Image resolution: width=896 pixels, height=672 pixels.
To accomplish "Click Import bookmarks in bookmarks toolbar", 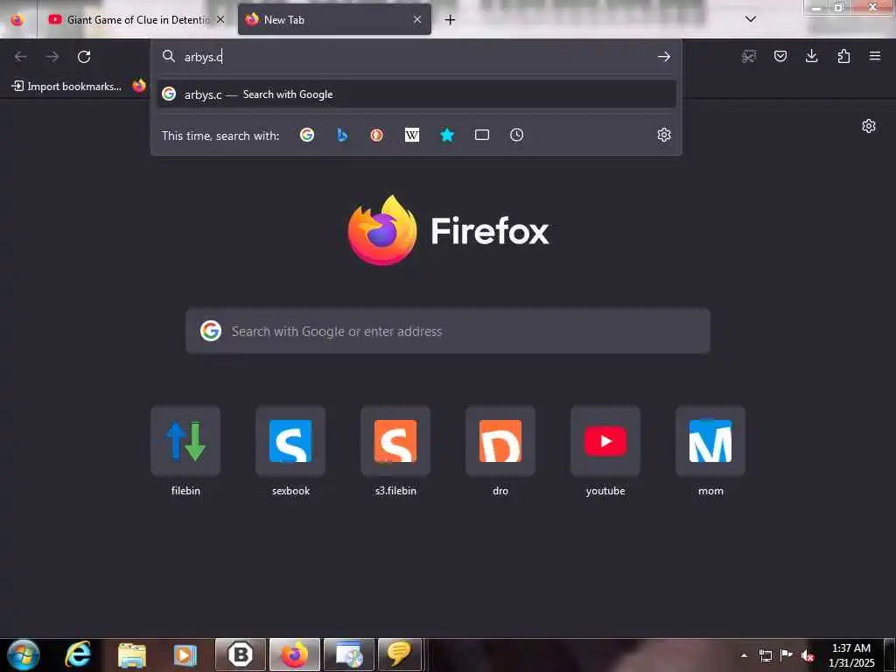I will click(x=66, y=87).
